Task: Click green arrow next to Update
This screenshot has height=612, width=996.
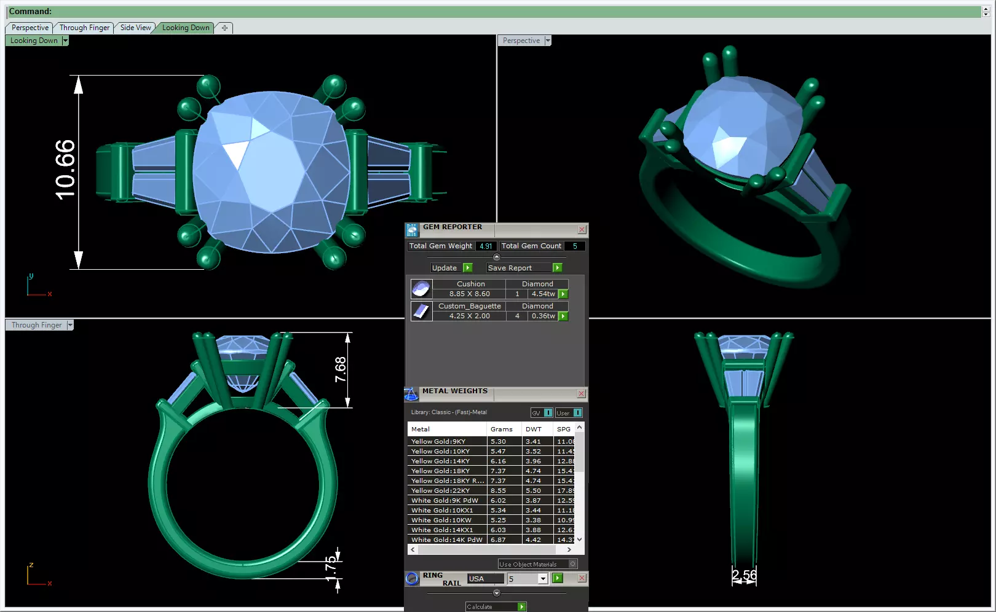Action: [x=468, y=268]
